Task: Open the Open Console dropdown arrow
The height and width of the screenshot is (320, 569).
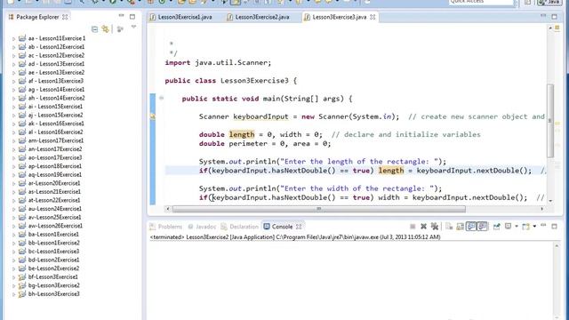Action: tap(534, 227)
